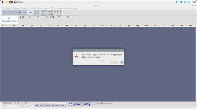Click selection start time field
This screenshot has width=197, height=109.
(x=43, y=106)
